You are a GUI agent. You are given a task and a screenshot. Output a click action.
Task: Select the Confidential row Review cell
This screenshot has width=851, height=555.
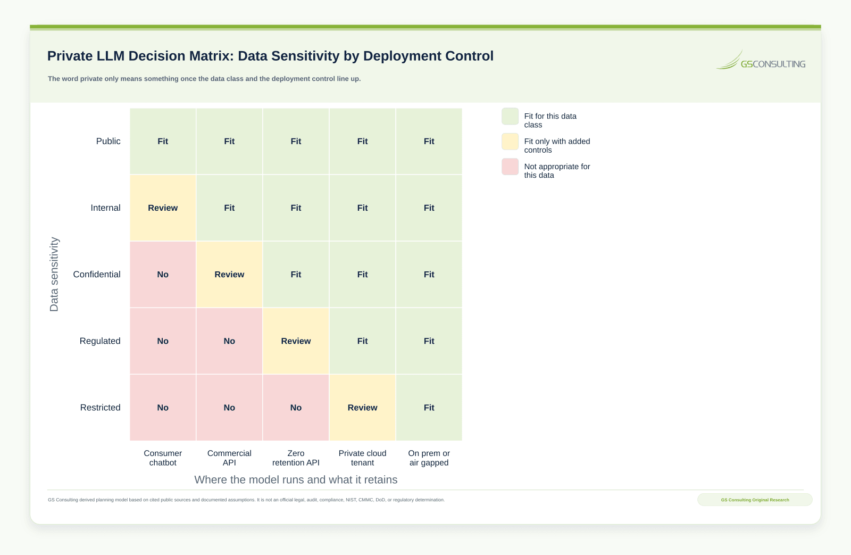(x=229, y=275)
